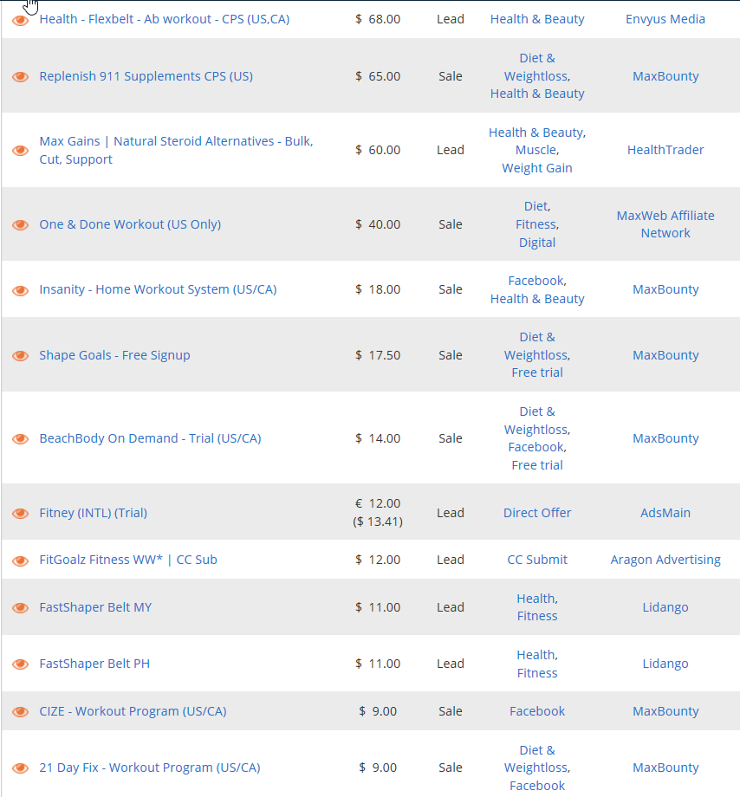The image size is (740, 797).
Task: Select Direct Offer category link
Action: click(x=537, y=512)
